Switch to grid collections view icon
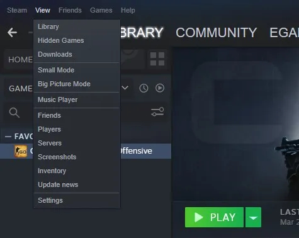 click(x=157, y=59)
